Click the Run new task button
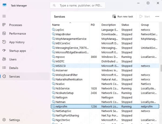This screenshot has height=124, width=162. 123,16
